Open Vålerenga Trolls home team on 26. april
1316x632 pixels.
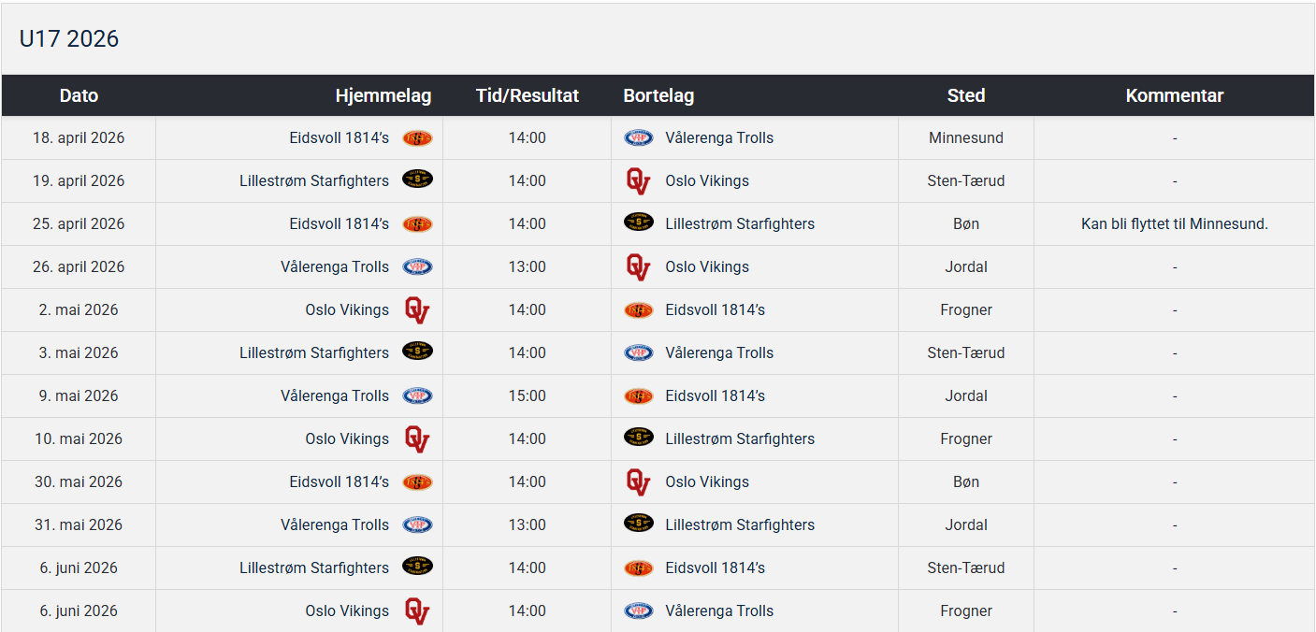click(x=335, y=267)
